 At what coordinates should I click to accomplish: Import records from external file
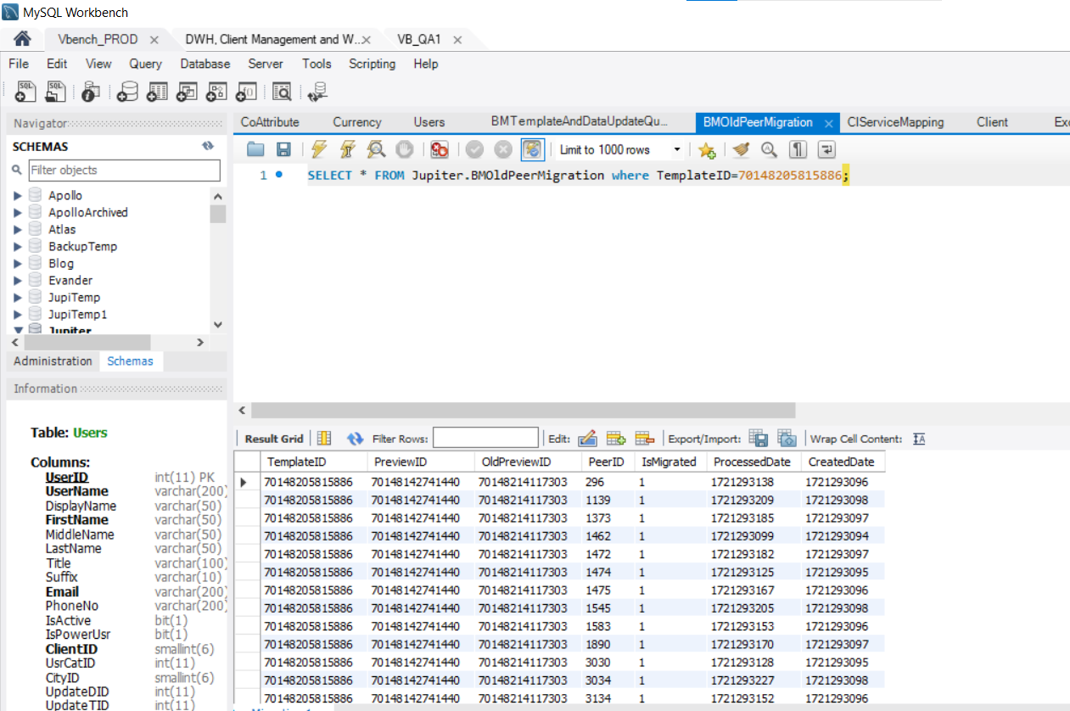click(x=787, y=439)
